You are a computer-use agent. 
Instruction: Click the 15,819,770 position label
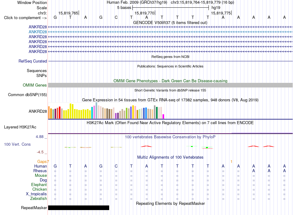144,13
